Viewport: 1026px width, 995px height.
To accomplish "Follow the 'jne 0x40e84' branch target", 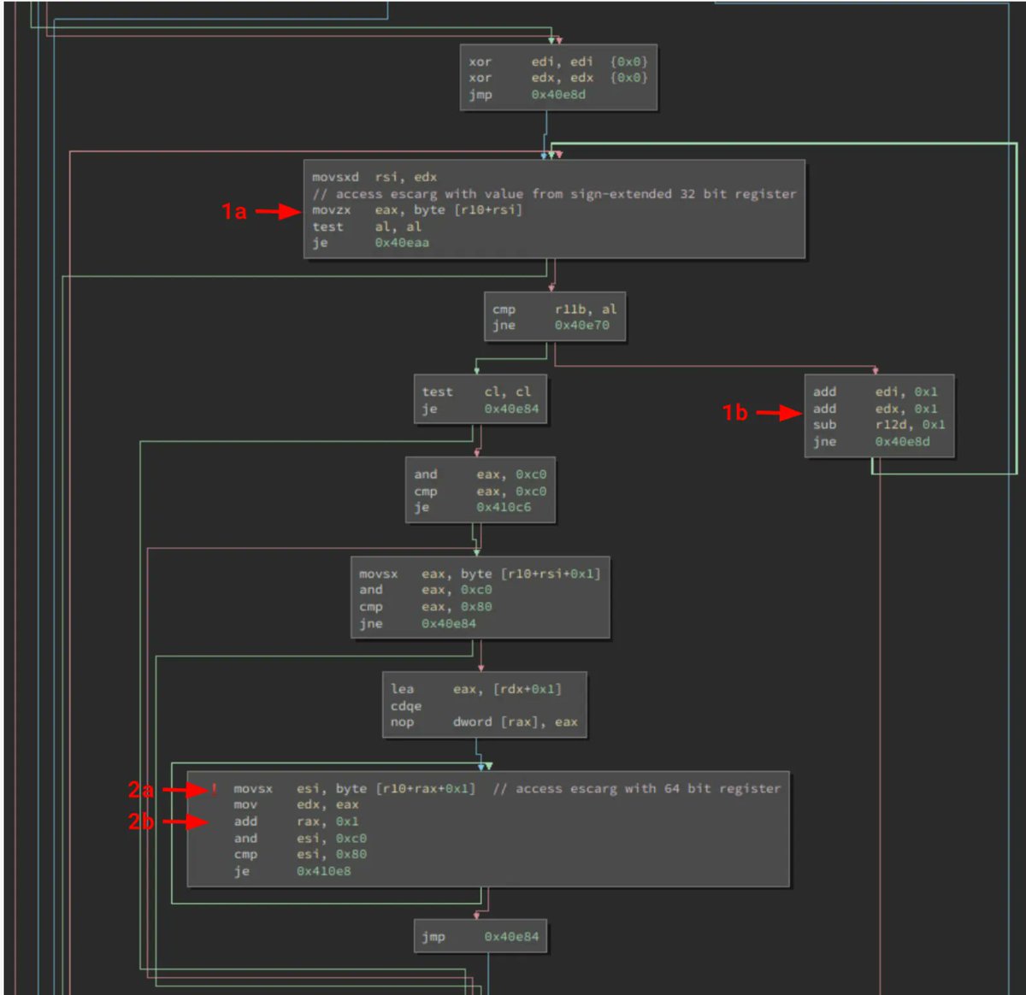I will [x=418, y=624].
